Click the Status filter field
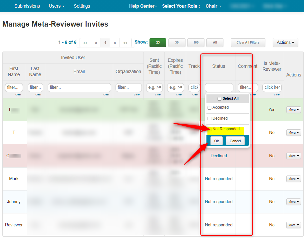Screen dimensions: 304x238 click(219, 87)
